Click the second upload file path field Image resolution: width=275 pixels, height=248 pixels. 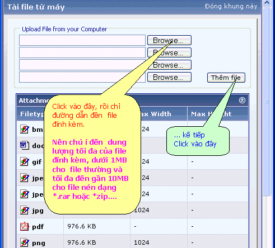[x=82, y=53]
